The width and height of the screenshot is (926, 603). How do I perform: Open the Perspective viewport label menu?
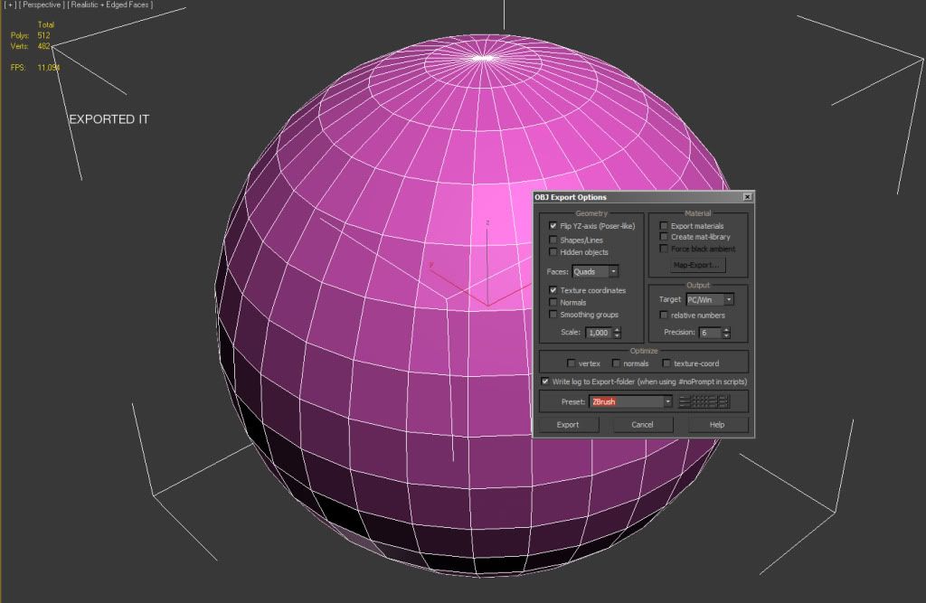[x=41, y=5]
